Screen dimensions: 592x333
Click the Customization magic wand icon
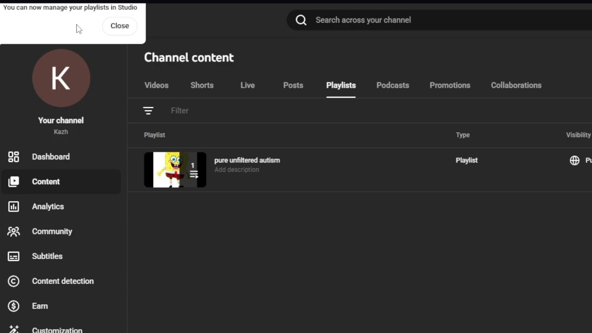[x=13, y=329]
